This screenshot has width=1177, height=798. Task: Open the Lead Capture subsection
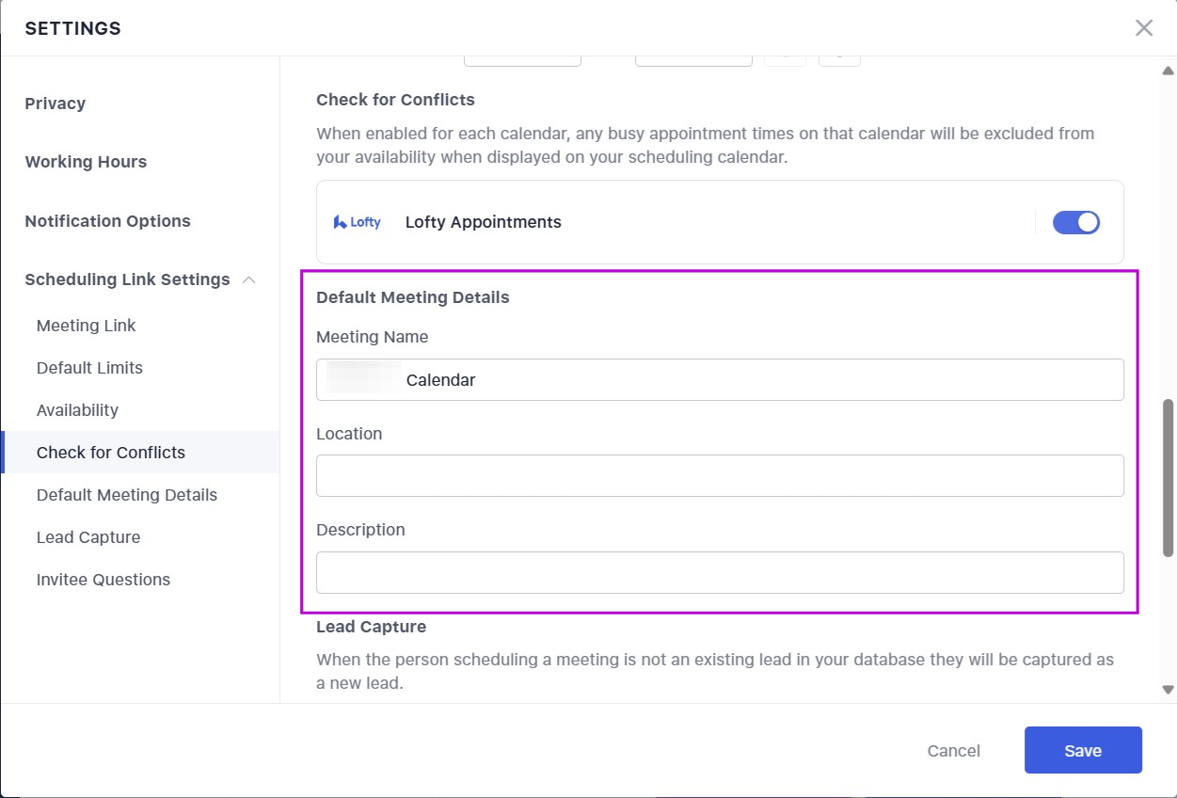point(88,537)
